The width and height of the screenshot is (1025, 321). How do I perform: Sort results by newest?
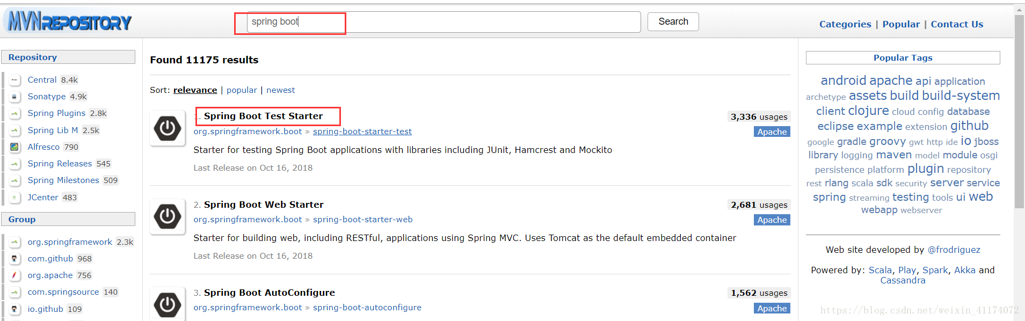point(280,90)
